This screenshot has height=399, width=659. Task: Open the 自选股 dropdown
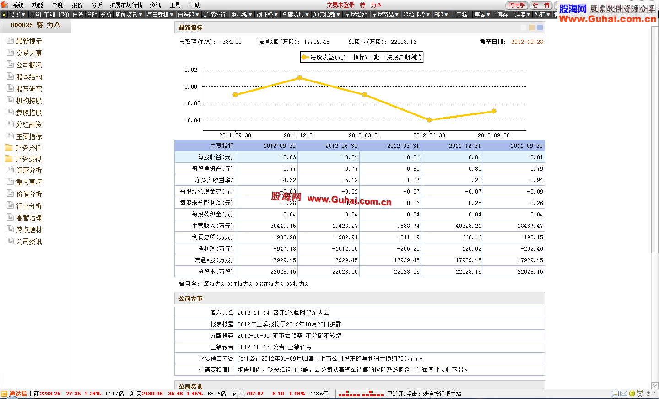pyautogui.click(x=189, y=15)
